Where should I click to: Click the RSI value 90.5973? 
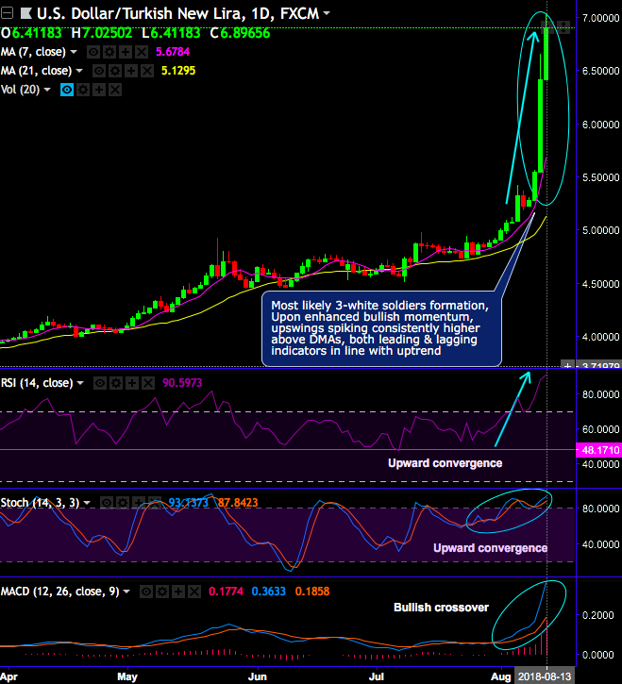[182, 383]
